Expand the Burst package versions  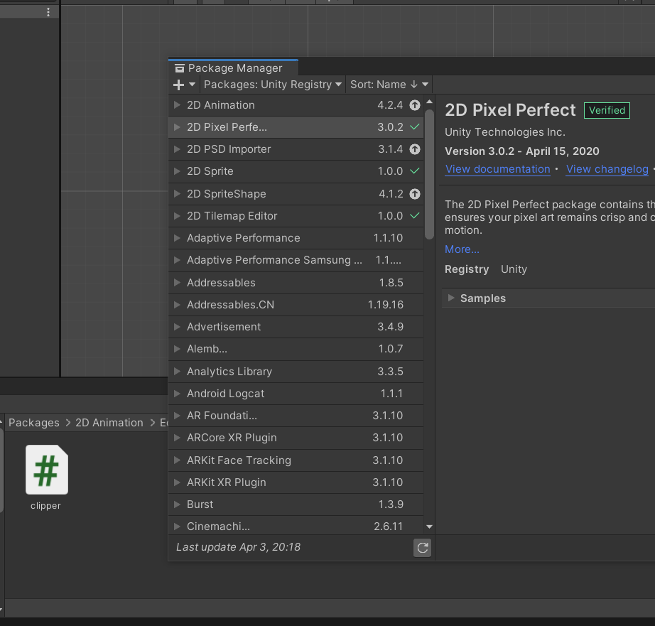pyautogui.click(x=177, y=504)
